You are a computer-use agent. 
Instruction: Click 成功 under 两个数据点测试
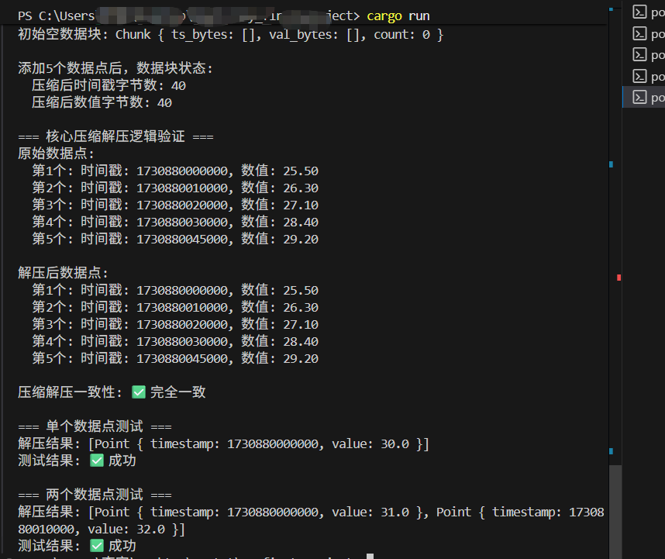pos(122,546)
